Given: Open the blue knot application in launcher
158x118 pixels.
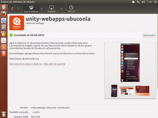Looking at the screenshot, I should tap(4, 20).
